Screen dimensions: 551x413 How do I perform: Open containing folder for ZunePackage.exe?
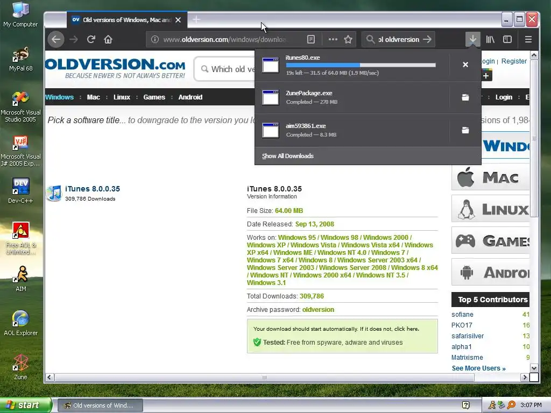465,97
